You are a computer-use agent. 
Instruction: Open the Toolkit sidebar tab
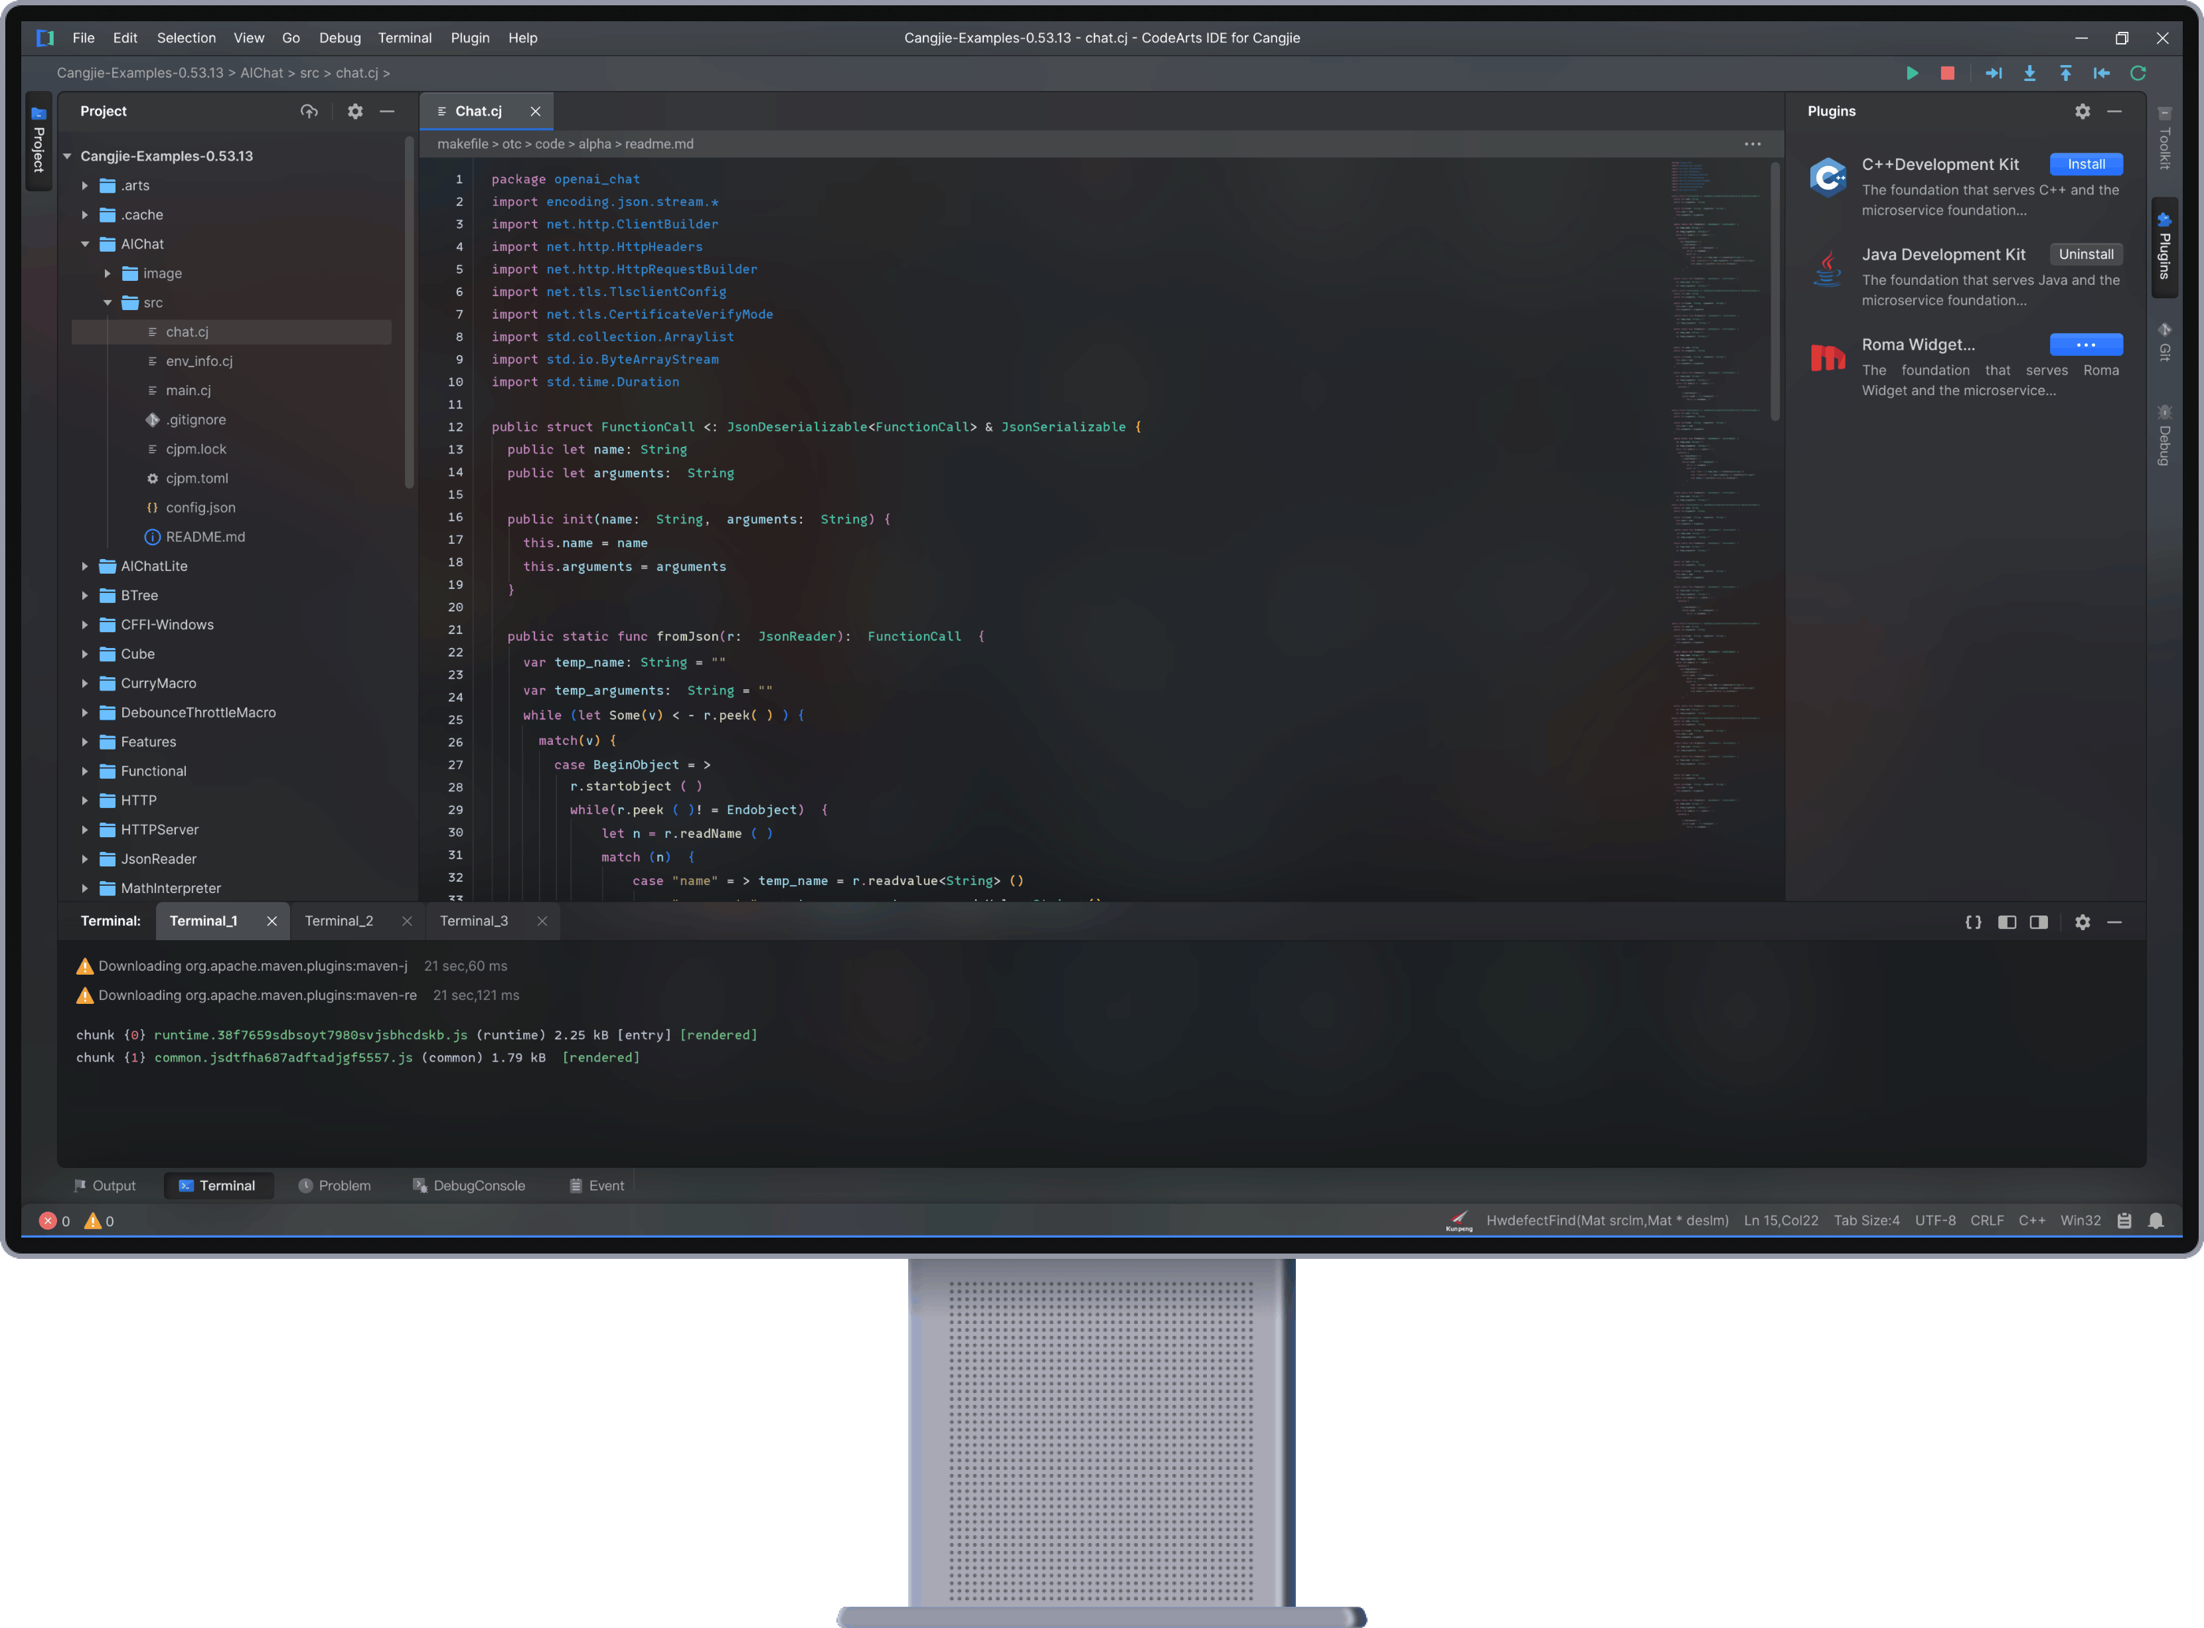[x=2165, y=139]
